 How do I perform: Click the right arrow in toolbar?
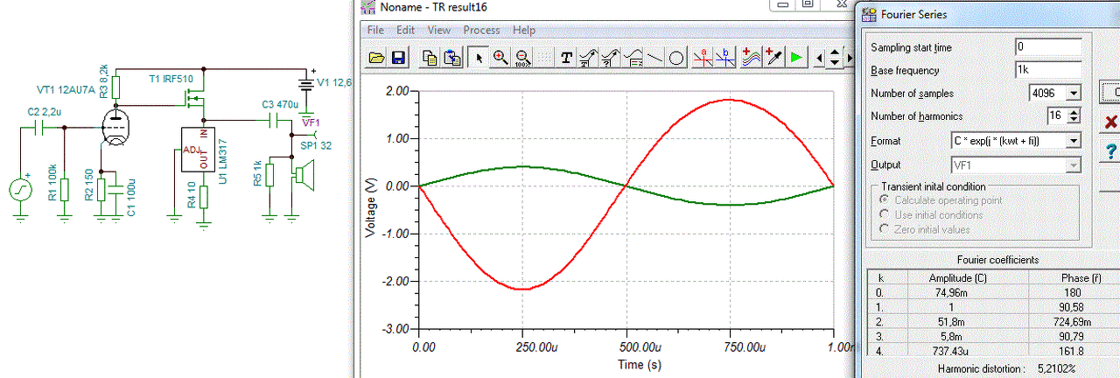pyautogui.click(x=850, y=58)
